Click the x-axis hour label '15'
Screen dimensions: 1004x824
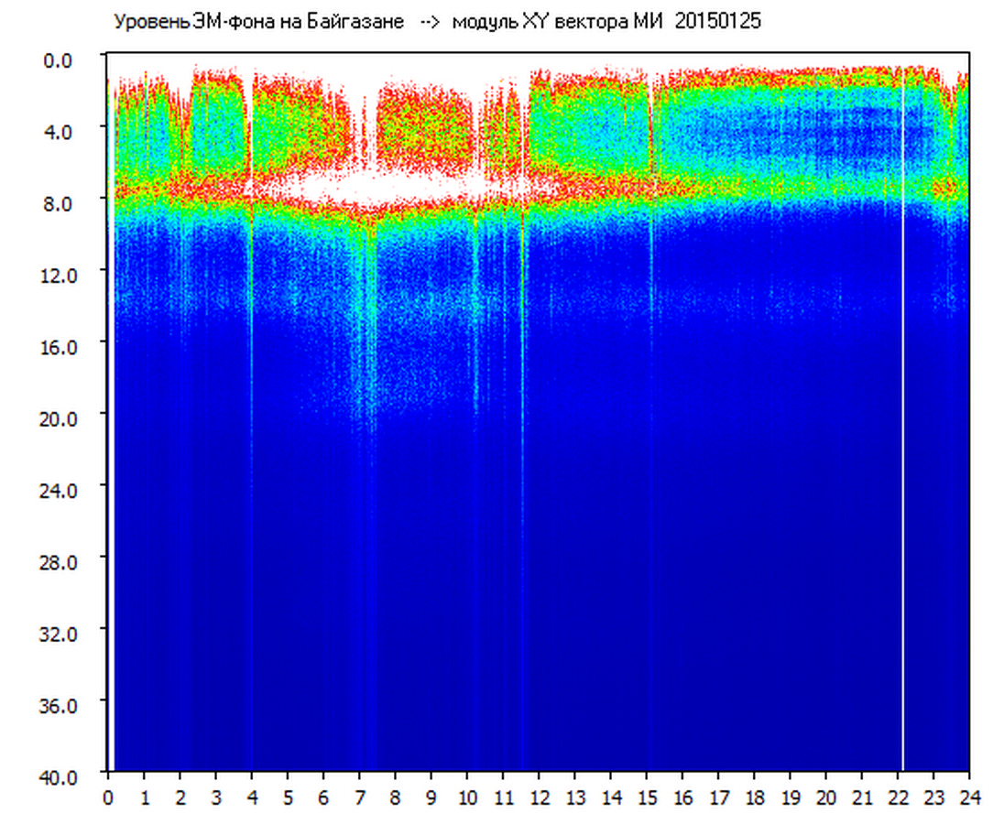click(x=648, y=797)
